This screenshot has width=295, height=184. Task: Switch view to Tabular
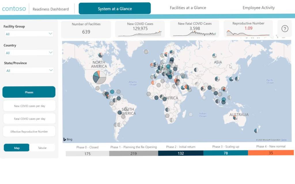click(x=42, y=148)
